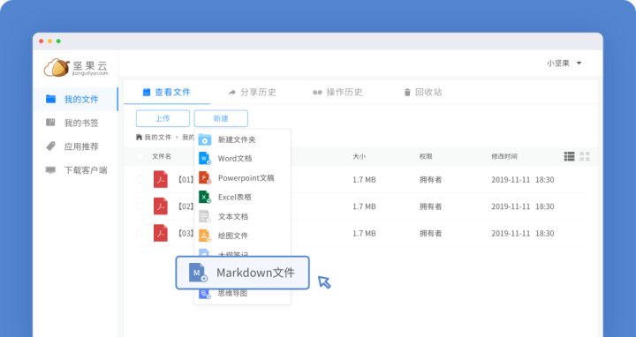Click the 新建 new button
Image resolution: width=636 pixels, height=337 pixels.
221,118
